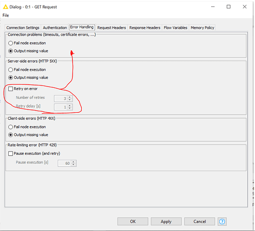Click the help question mark icon

click(222, 221)
